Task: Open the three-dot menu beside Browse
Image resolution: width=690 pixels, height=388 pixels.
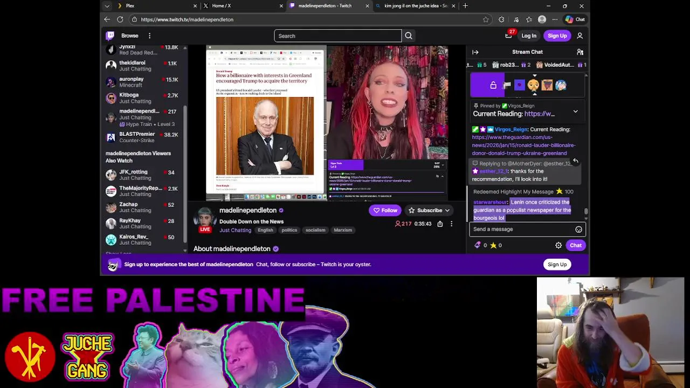Action: coord(149,36)
